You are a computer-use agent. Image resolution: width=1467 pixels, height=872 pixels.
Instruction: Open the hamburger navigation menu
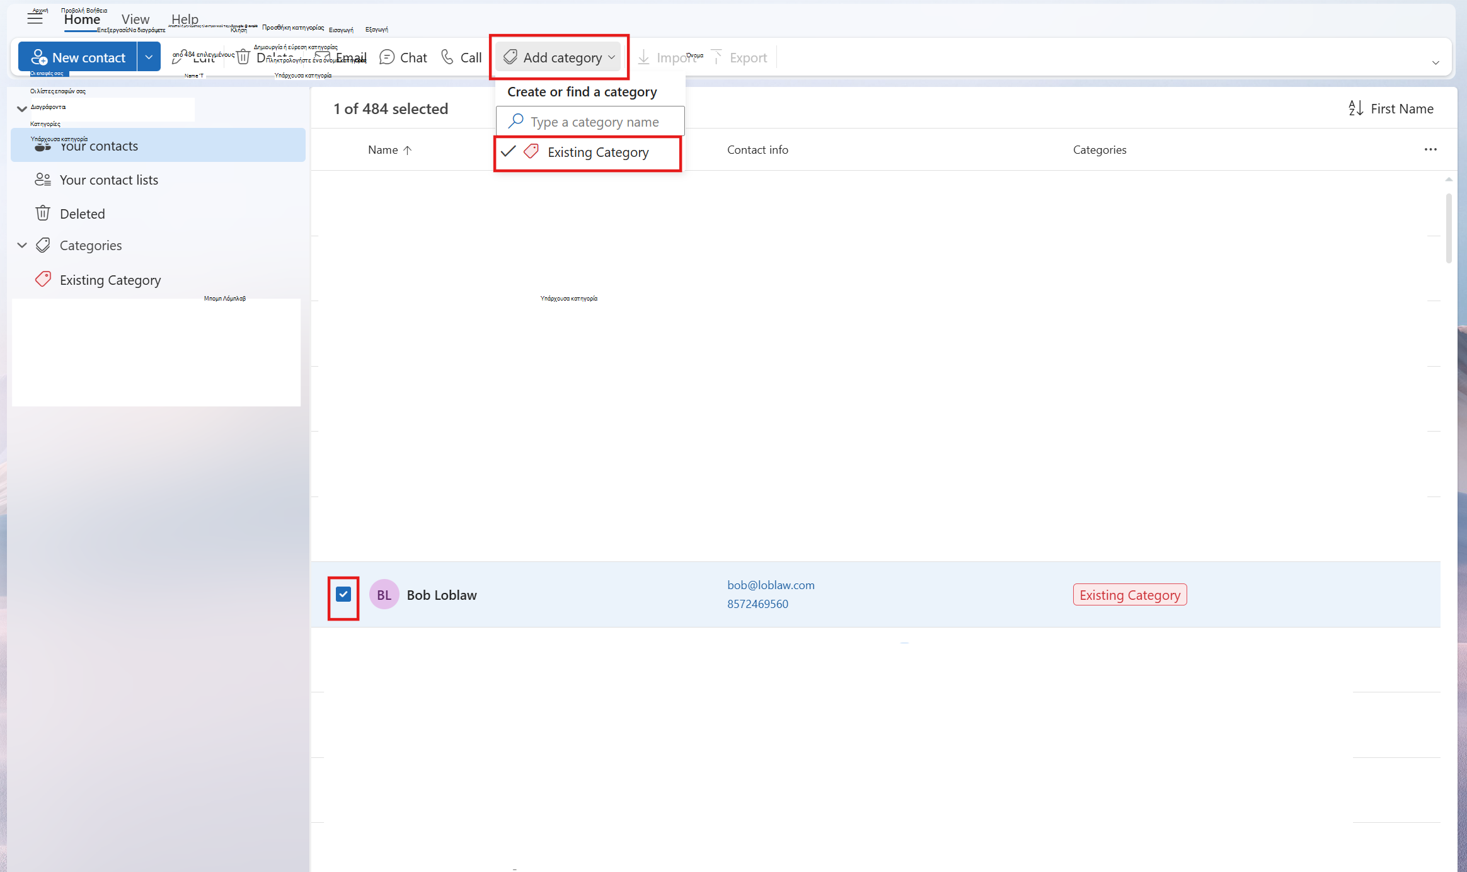click(35, 19)
